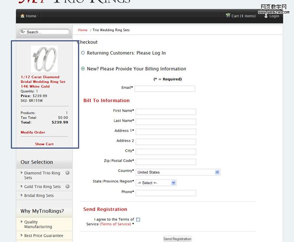
Task: Click the wedding ring product thumbnail
Action: 44,59
